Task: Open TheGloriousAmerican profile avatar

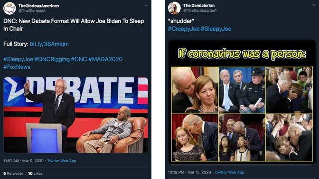Action: (x=9, y=9)
